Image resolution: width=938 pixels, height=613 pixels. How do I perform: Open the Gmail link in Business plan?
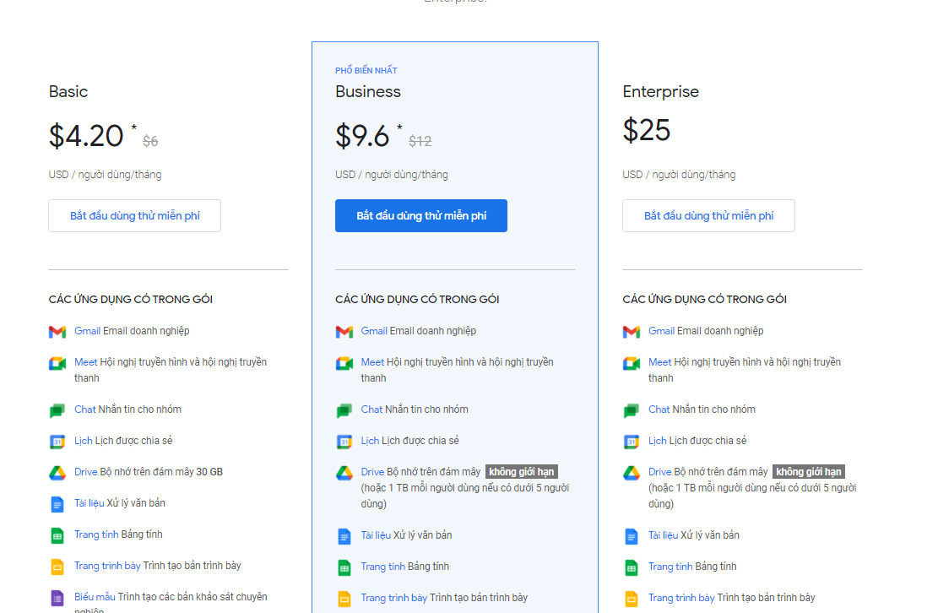(x=374, y=331)
